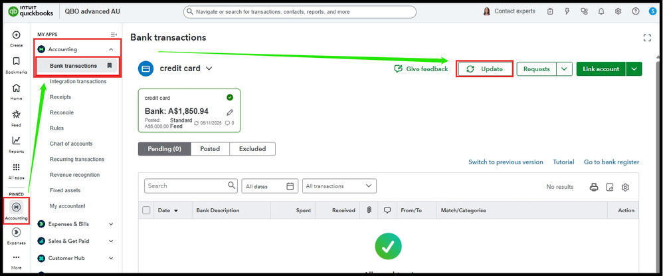
Task: Click the Link account button
Action: click(x=601, y=69)
